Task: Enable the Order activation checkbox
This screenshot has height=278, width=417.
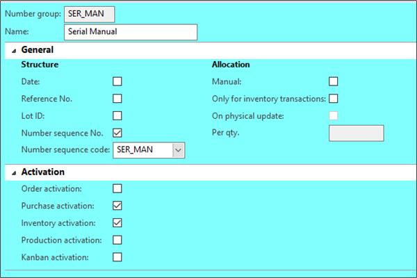Action: tap(117, 188)
